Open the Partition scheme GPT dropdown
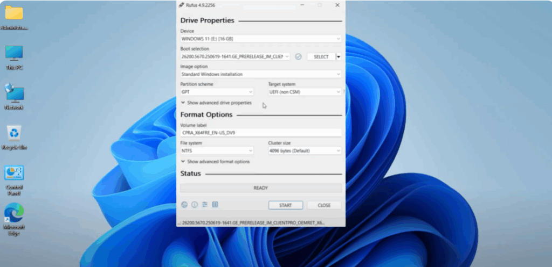Image resolution: width=552 pixels, height=267 pixels. point(217,92)
